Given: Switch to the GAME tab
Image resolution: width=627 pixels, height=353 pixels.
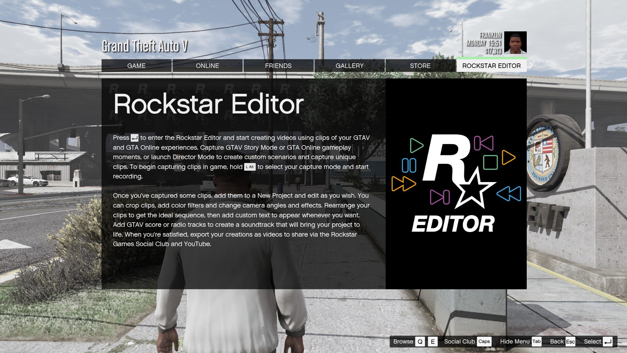Looking at the screenshot, I should pos(137,66).
